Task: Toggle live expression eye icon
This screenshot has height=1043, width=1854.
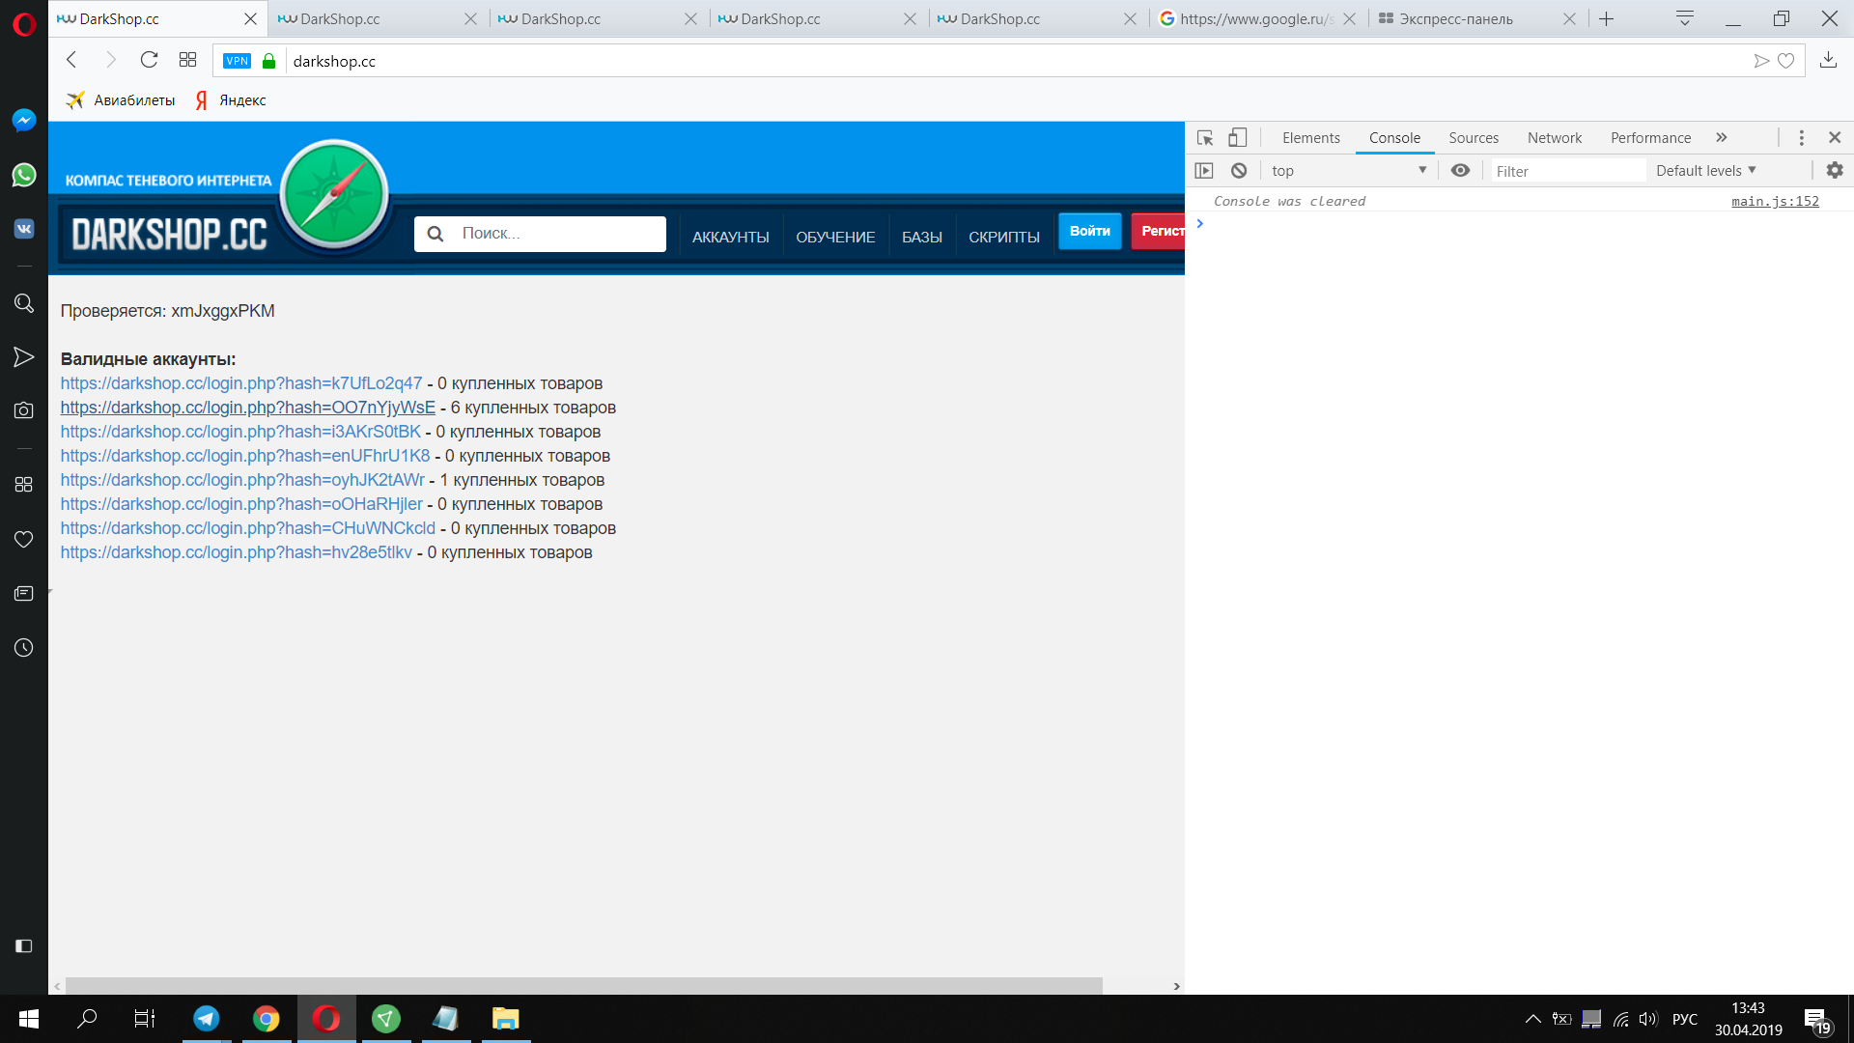Action: click(x=1461, y=171)
